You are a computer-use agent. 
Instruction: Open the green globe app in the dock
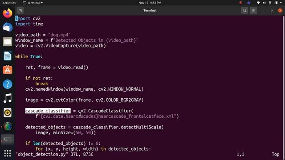(x=8, y=127)
